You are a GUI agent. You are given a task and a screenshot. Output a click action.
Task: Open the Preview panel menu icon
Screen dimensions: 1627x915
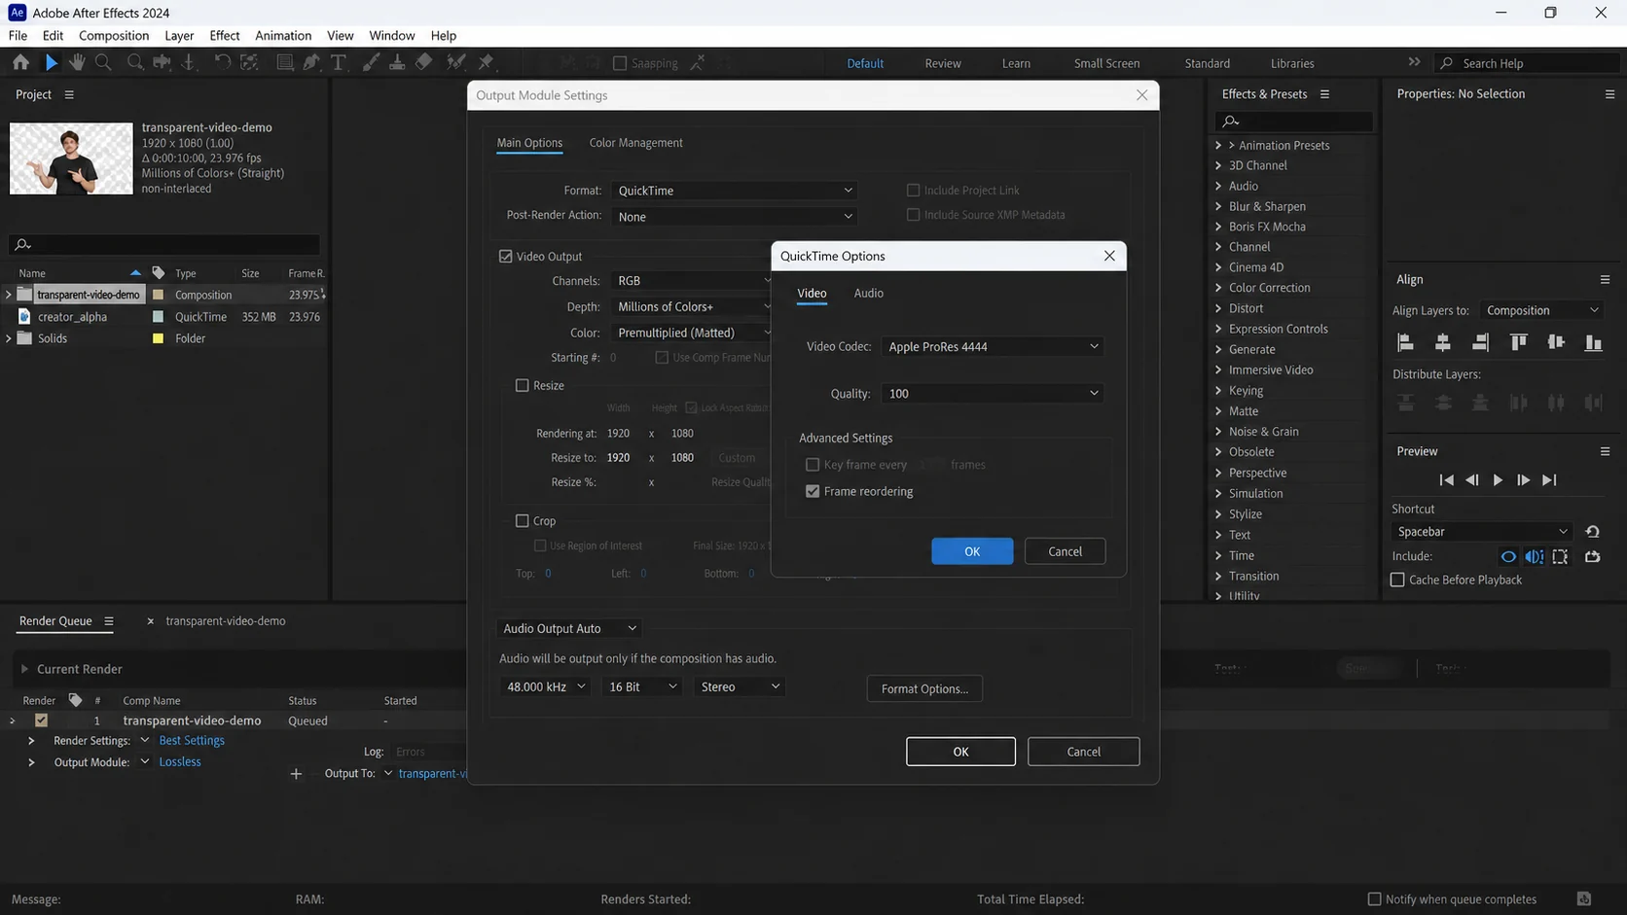tap(1605, 451)
